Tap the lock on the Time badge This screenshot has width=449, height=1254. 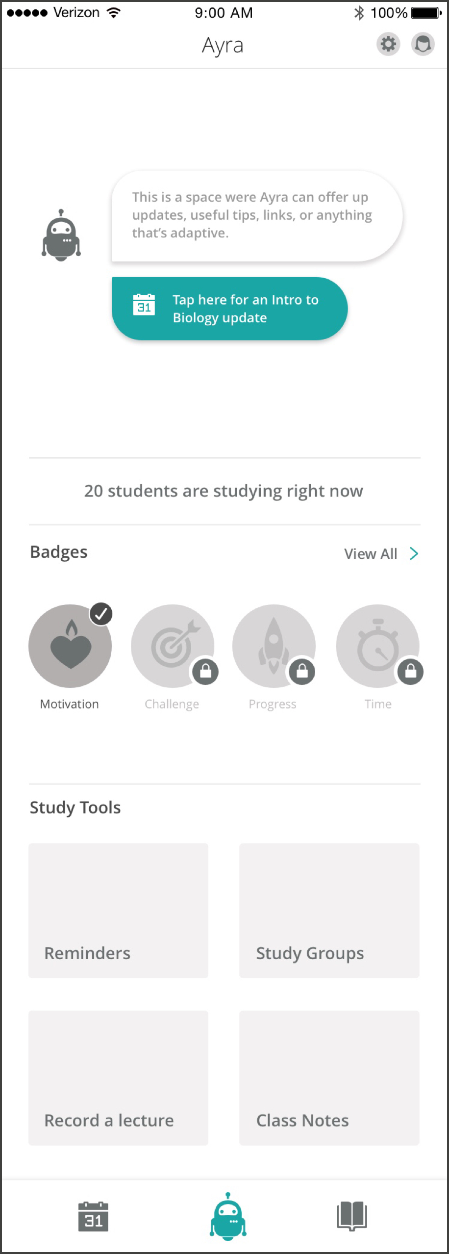tap(411, 671)
